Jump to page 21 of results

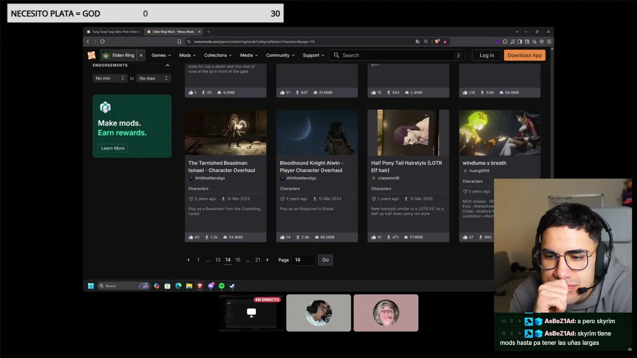[x=258, y=260]
